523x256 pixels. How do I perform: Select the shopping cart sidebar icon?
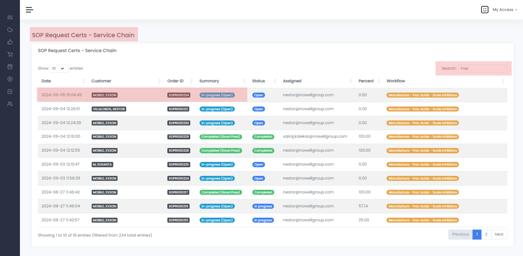[x=10, y=54]
